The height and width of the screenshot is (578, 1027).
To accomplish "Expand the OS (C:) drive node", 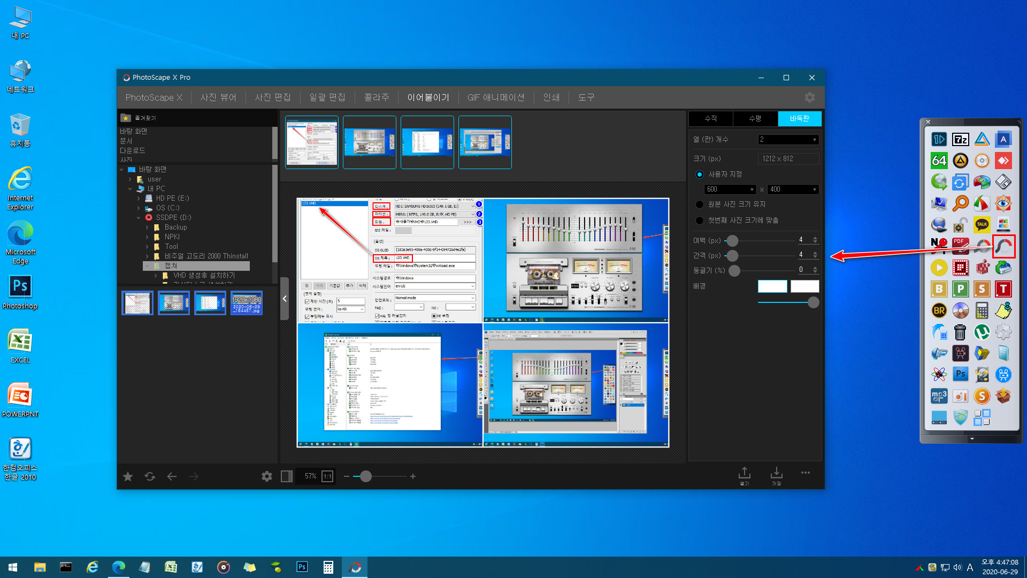I will click(139, 208).
